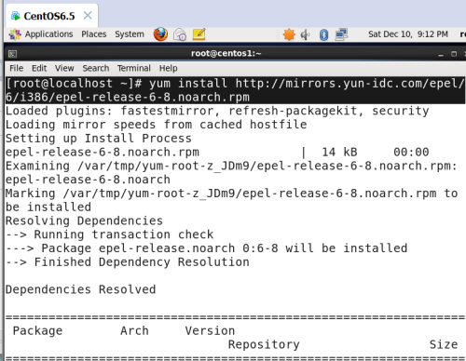Open the terminal Help menu
The width and height of the screenshot is (466, 361).
(169, 68)
